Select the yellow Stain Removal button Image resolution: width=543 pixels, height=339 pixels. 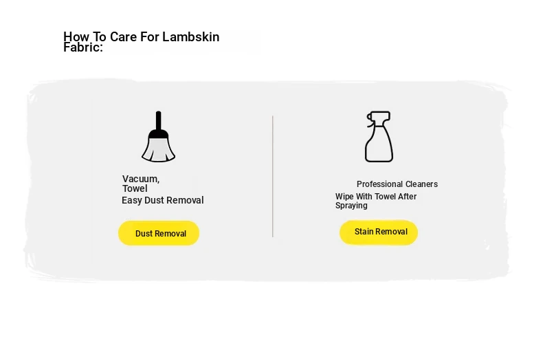pyautogui.click(x=379, y=232)
